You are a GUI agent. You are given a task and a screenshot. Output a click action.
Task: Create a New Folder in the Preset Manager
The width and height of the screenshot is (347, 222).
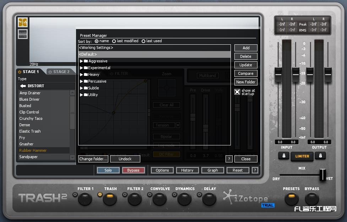(x=245, y=82)
